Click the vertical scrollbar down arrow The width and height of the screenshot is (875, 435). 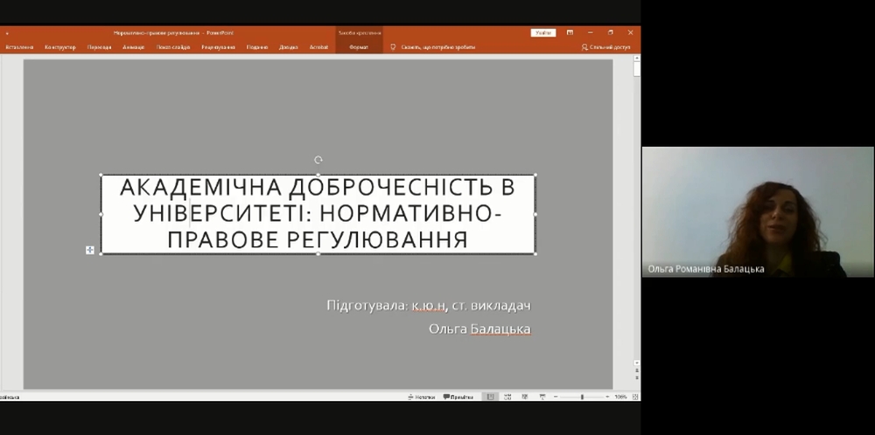tap(637, 362)
